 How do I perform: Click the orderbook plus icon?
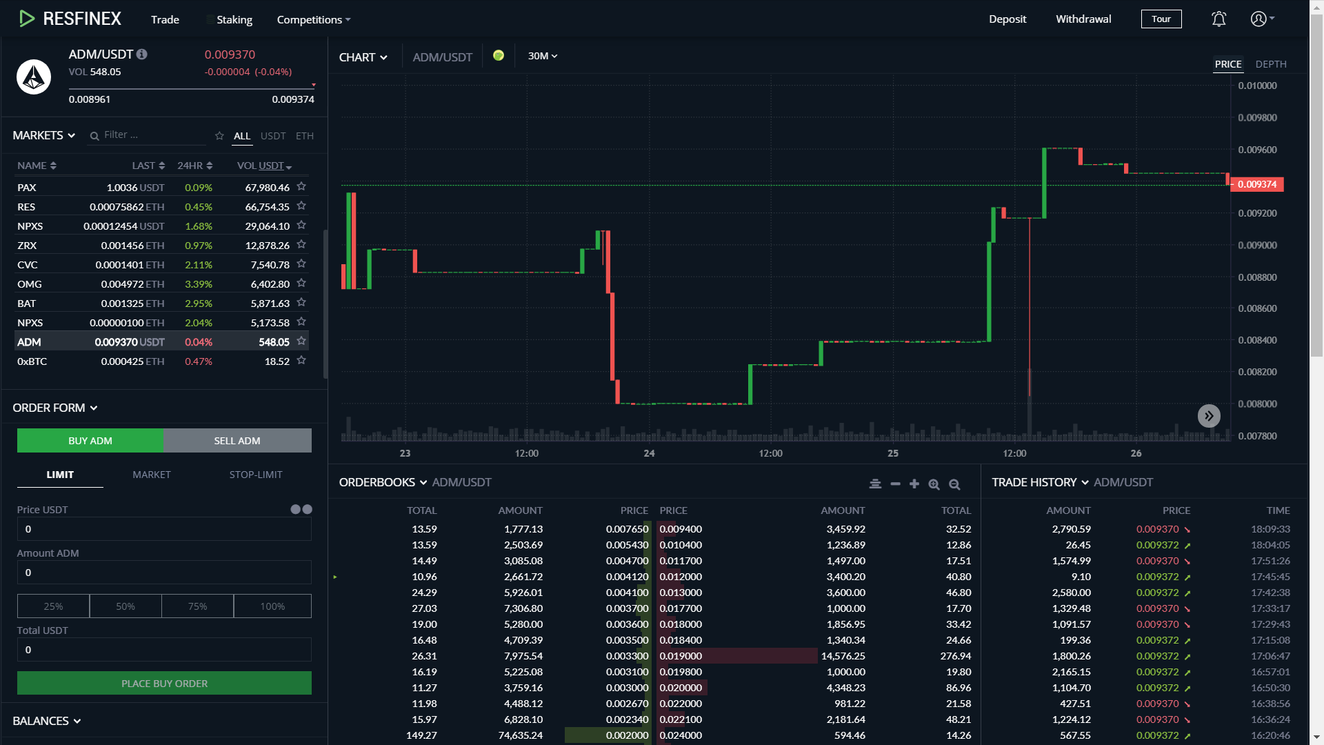pyautogui.click(x=914, y=484)
